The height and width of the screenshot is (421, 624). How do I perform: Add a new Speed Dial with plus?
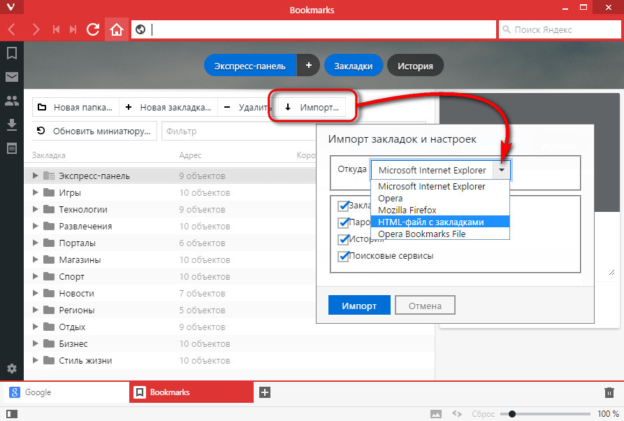coord(308,65)
